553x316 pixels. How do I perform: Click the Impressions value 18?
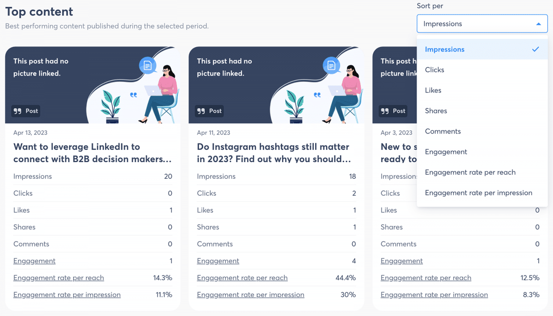(x=352, y=176)
